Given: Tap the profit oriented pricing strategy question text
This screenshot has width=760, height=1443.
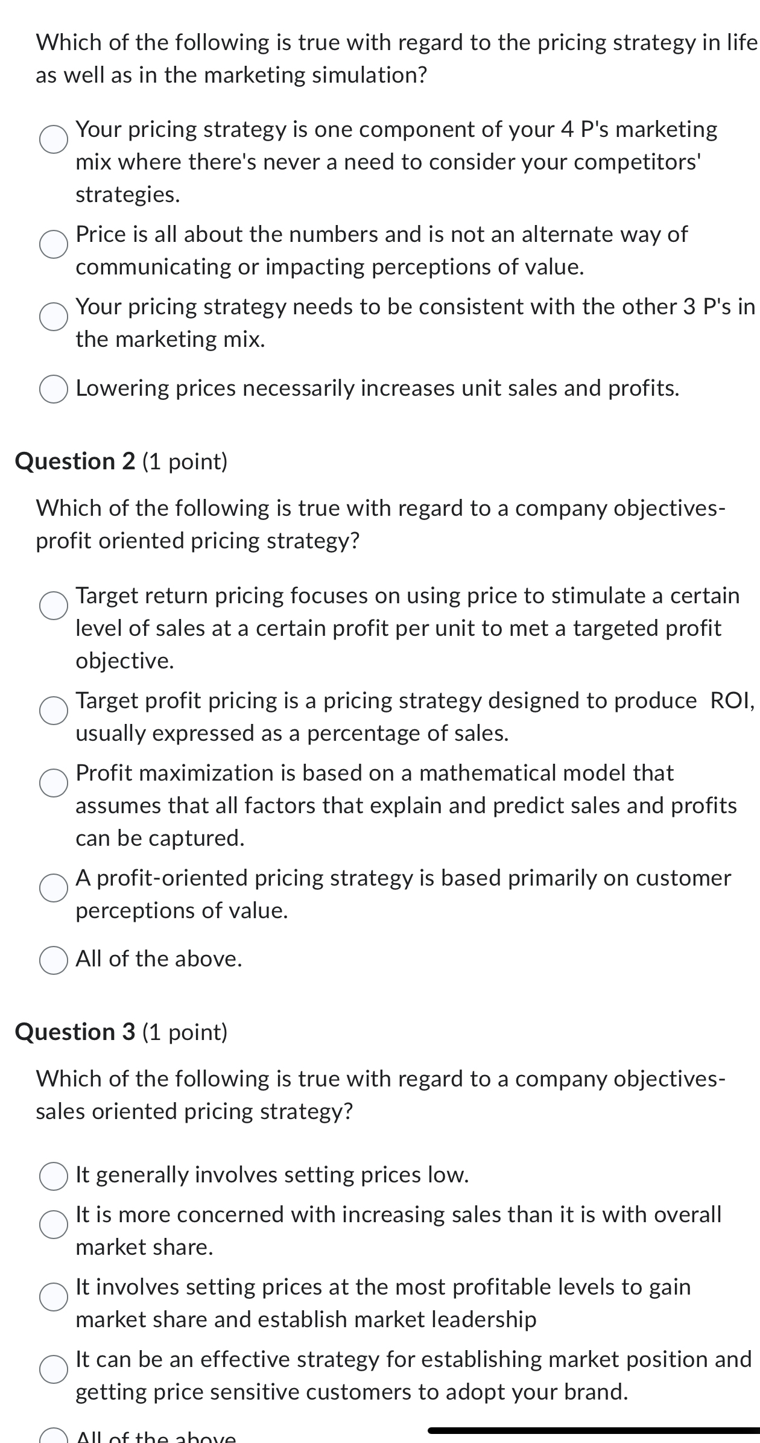Looking at the screenshot, I should point(380,524).
